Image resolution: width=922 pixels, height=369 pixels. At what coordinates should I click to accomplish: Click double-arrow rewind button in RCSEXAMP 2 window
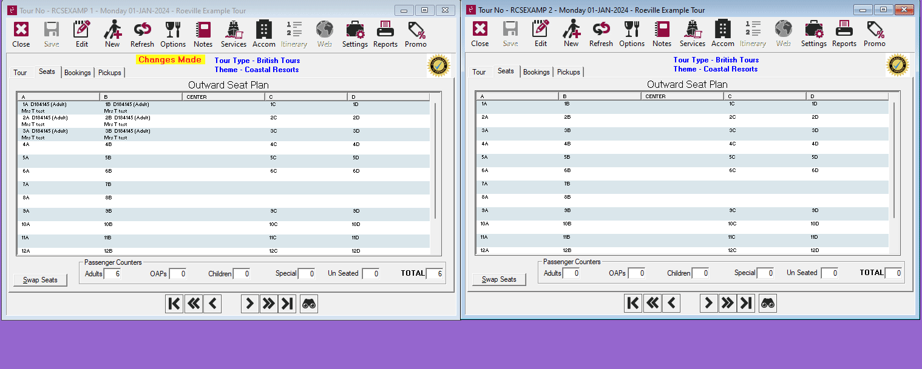[x=653, y=304]
